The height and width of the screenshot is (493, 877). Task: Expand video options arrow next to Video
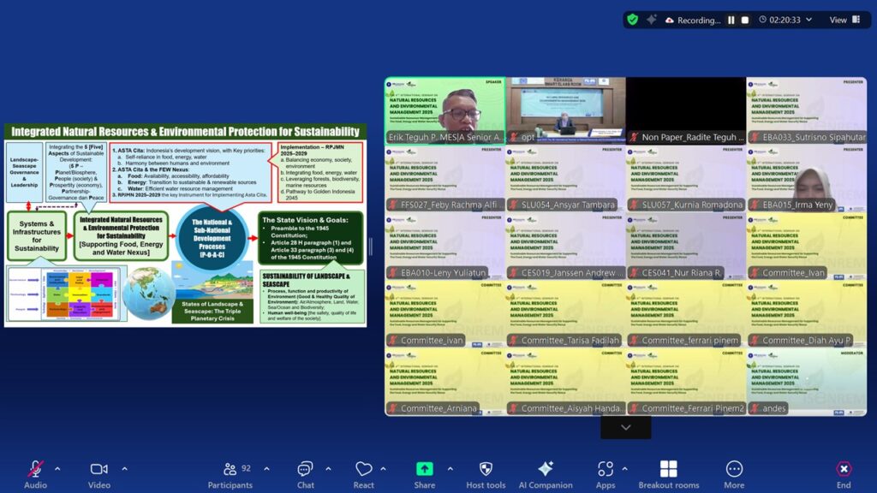click(x=124, y=468)
